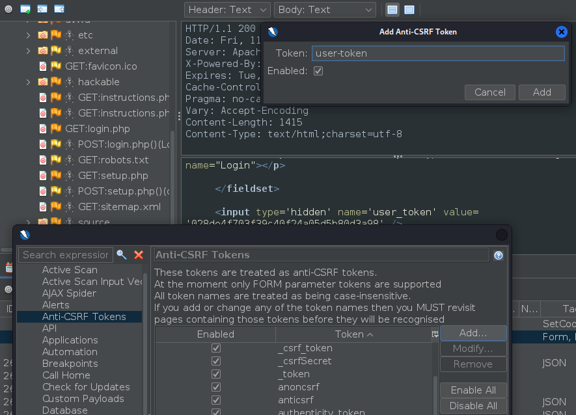Screen dimensions: 576x415
Task: Select the combined single-panel layout icon
Action: [409, 10]
